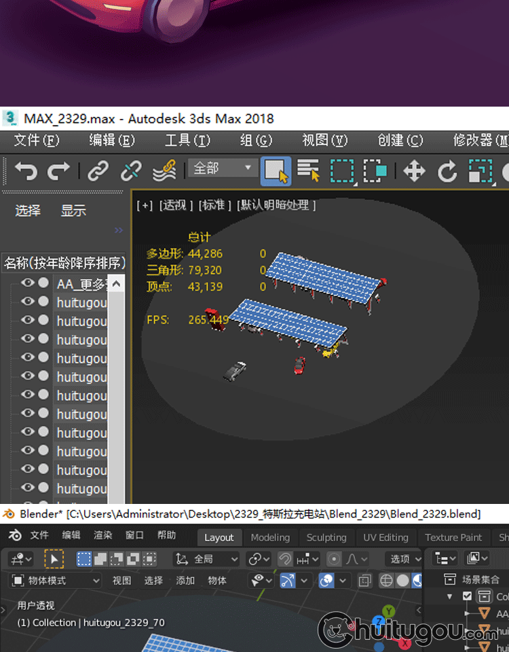Open the 选项 options dropdown
The image size is (509, 652).
[404, 559]
